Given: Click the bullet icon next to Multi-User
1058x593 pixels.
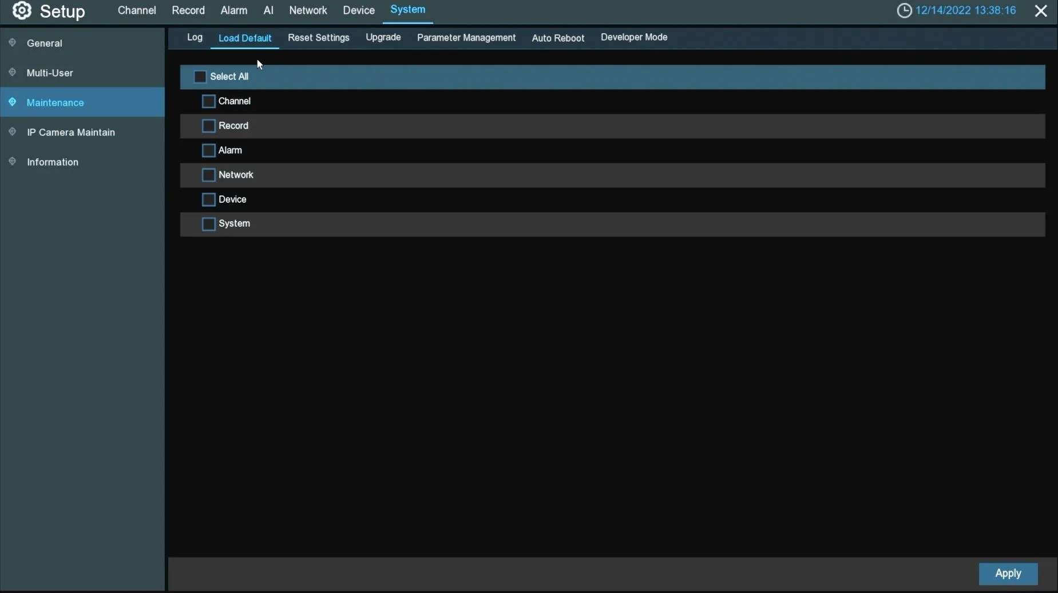Looking at the screenshot, I should pyautogui.click(x=13, y=73).
